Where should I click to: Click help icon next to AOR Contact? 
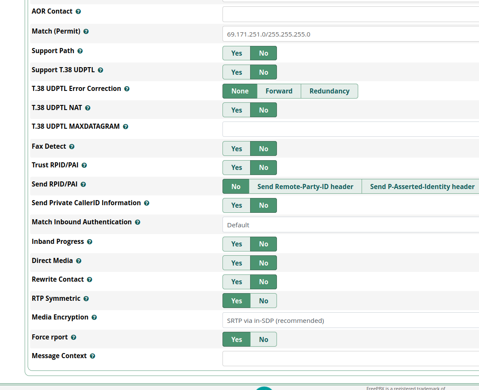78,11
